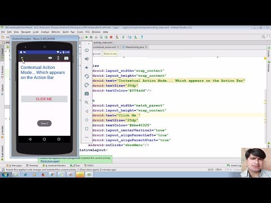Screen dimensions: 271x203
Task: Tap the CLICK ME button in emulator
Action: pyautogui.click(x=44, y=99)
